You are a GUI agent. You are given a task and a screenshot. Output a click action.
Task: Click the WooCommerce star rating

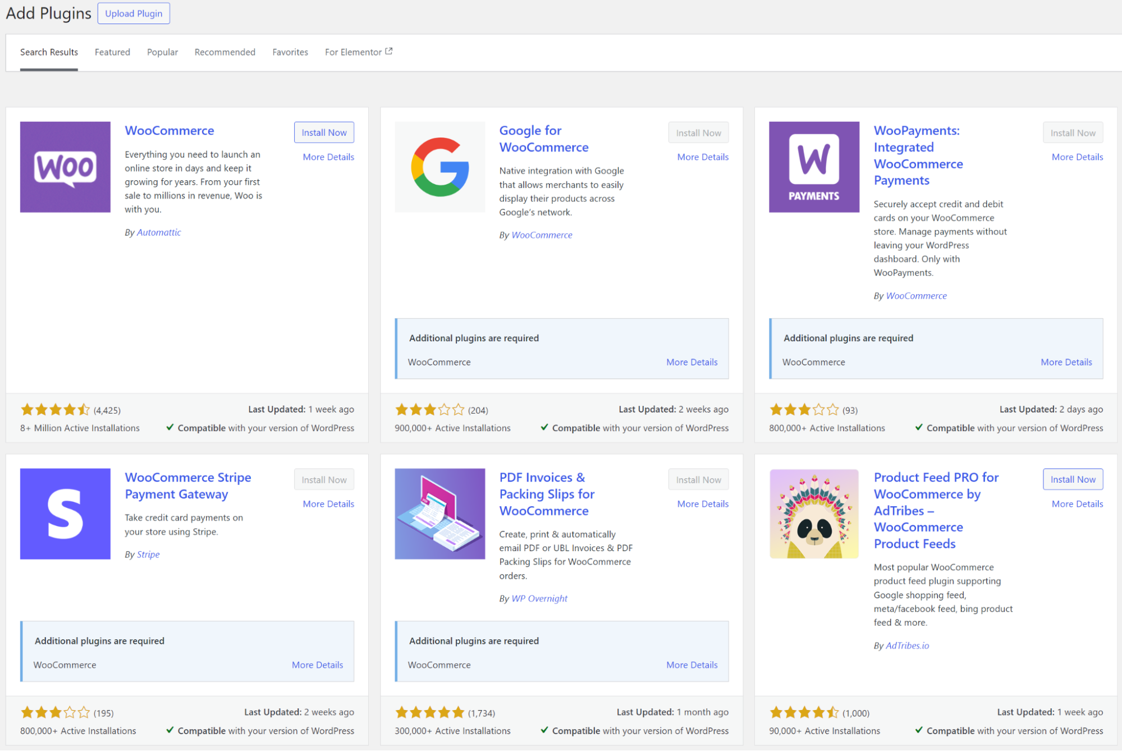[x=55, y=410]
